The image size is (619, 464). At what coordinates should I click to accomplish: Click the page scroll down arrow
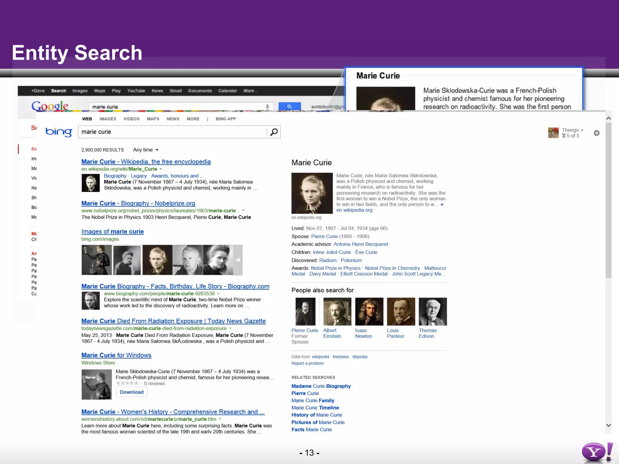coord(608,425)
